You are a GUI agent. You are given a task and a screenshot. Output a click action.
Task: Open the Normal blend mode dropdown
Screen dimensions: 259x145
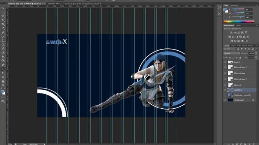(232, 53)
